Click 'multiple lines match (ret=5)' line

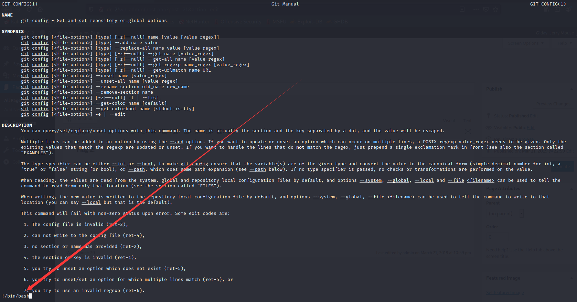[x=128, y=280]
